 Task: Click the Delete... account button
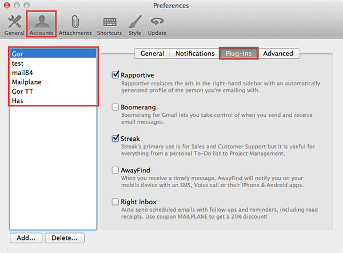(x=65, y=238)
